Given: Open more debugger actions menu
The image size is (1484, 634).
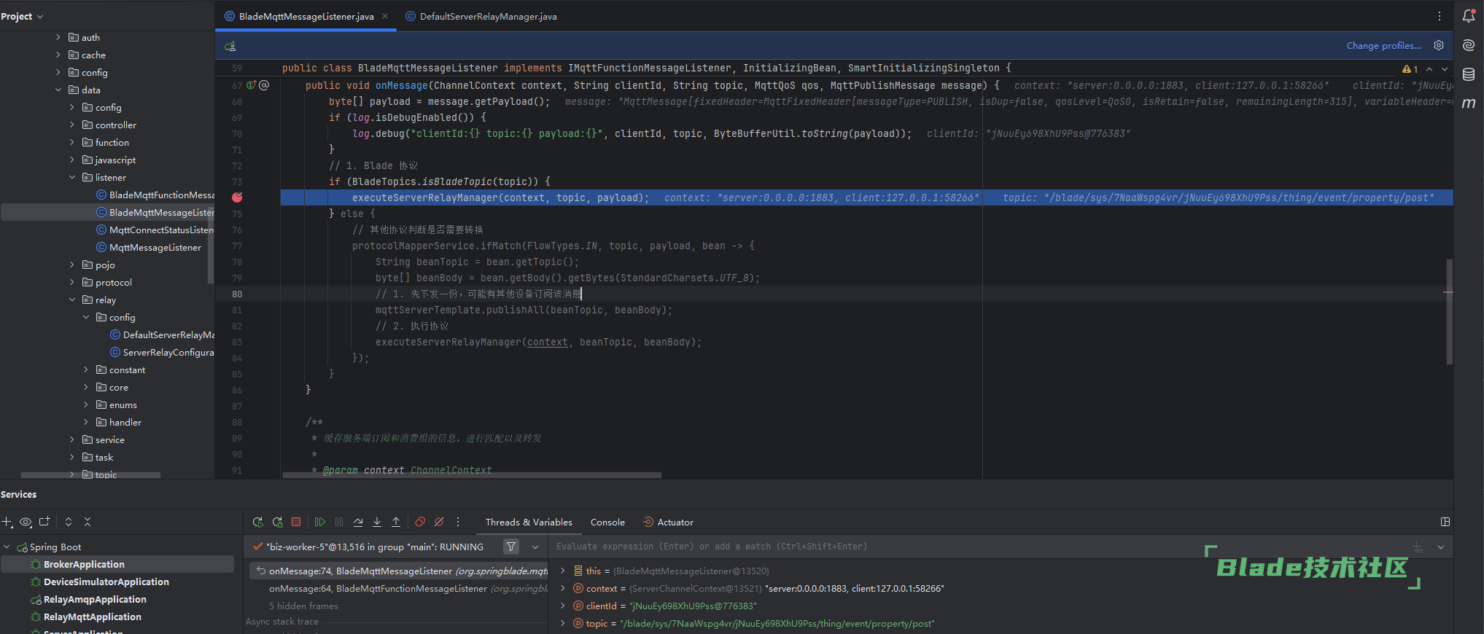Looking at the screenshot, I should click(458, 522).
